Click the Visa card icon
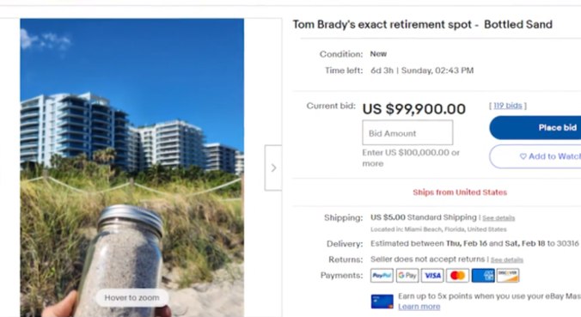 432,276
